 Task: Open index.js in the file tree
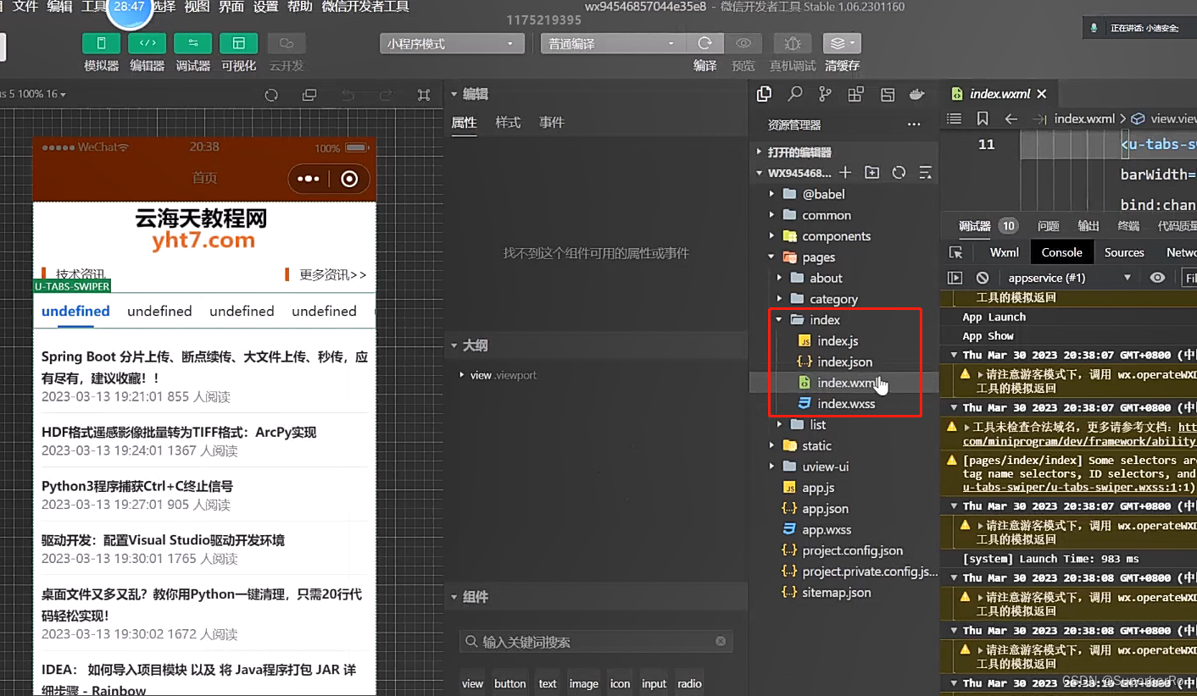tap(838, 341)
